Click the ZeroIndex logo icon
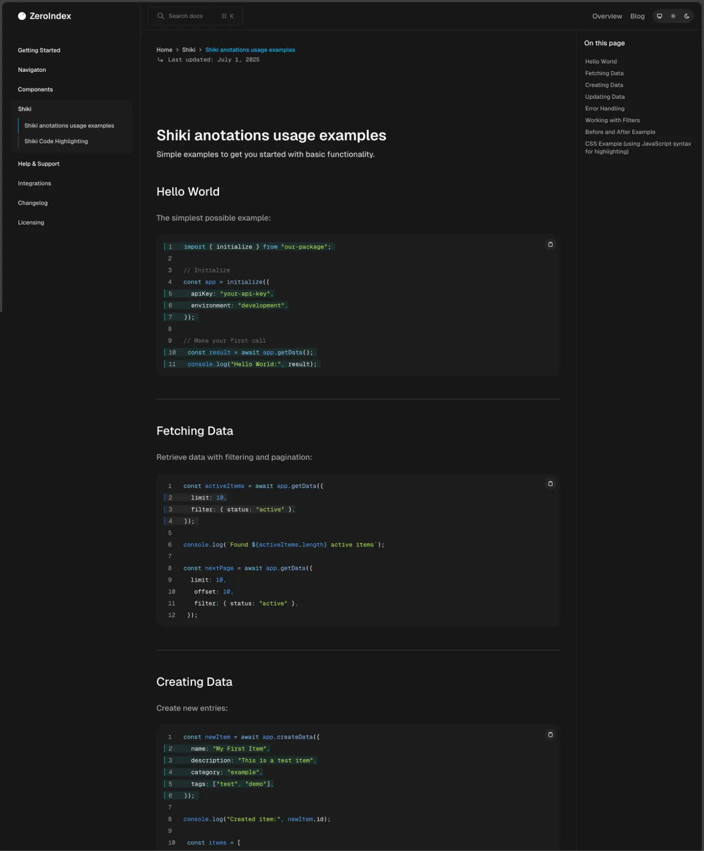Image resolution: width=704 pixels, height=851 pixels. click(22, 16)
